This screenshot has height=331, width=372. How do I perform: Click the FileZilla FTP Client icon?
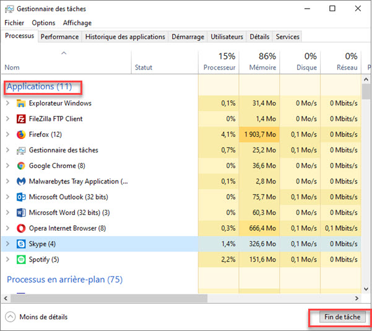pyautogui.click(x=21, y=119)
